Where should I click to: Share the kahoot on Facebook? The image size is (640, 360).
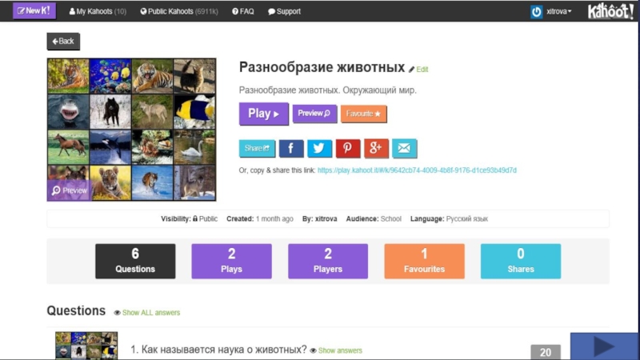point(291,148)
